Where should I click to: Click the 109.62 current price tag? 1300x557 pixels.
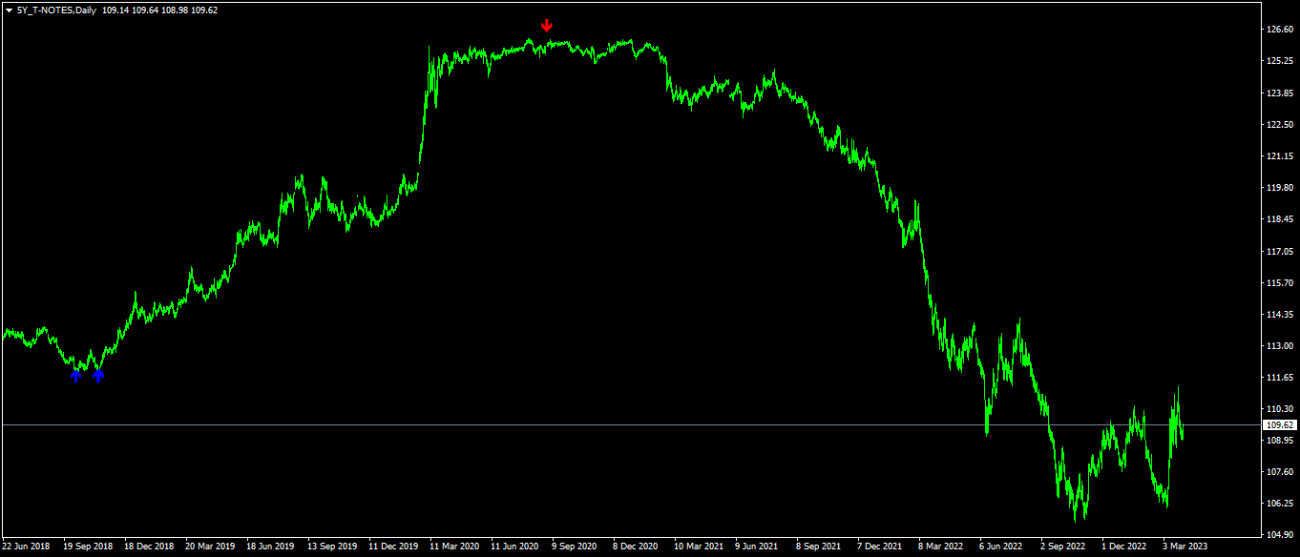tap(1279, 424)
